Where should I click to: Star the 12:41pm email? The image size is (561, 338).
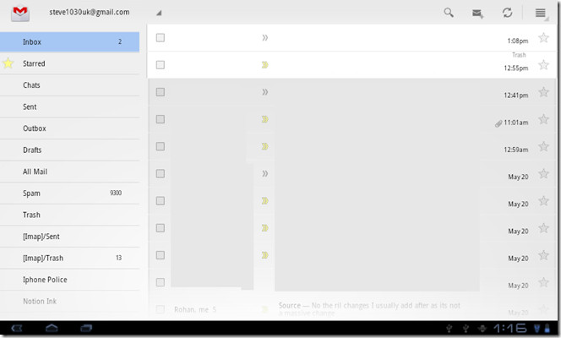point(543,92)
